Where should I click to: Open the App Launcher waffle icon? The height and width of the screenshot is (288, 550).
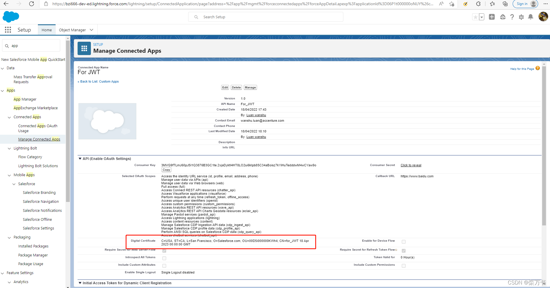(8, 30)
